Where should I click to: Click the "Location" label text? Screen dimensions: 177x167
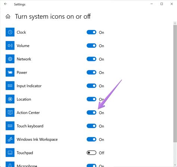coord(24,99)
